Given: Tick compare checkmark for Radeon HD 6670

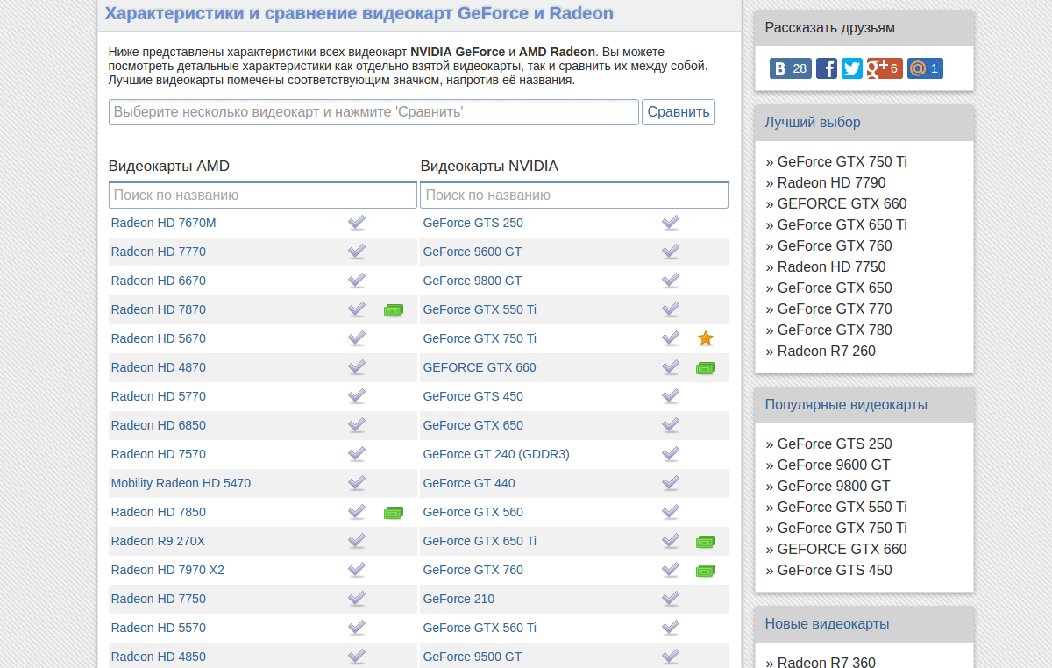Looking at the screenshot, I should pos(357,281).
